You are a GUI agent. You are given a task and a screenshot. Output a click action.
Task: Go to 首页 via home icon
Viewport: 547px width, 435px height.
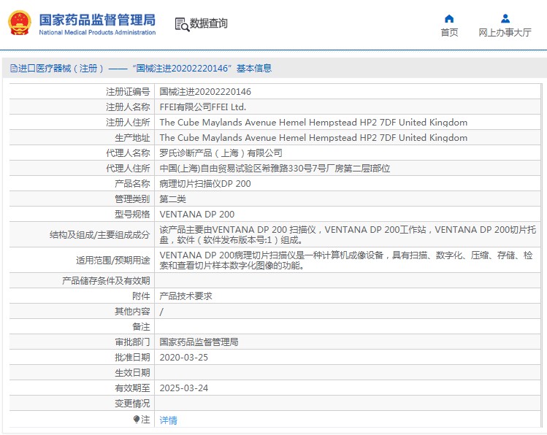[x=449, y=18]
